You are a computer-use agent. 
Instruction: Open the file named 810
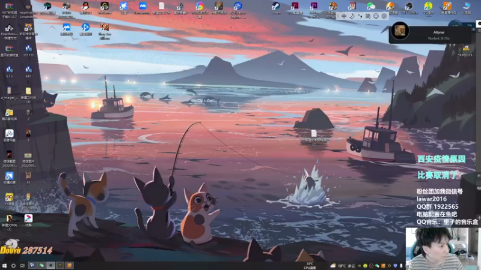click(28, 70)
